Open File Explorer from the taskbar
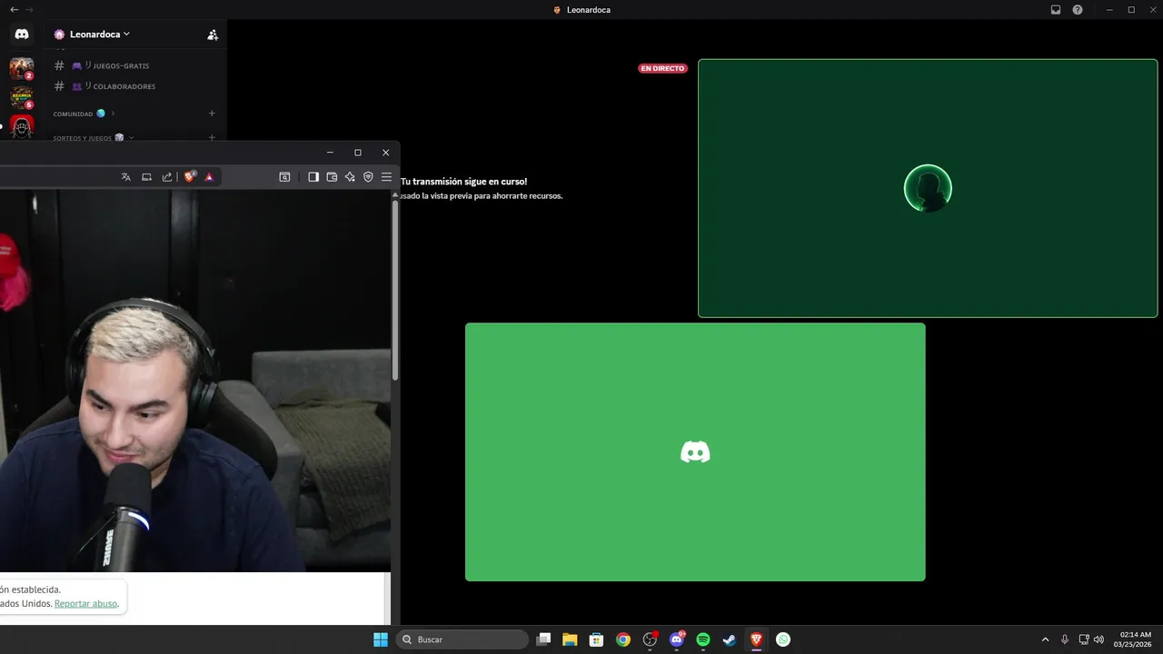 (570, 639)
